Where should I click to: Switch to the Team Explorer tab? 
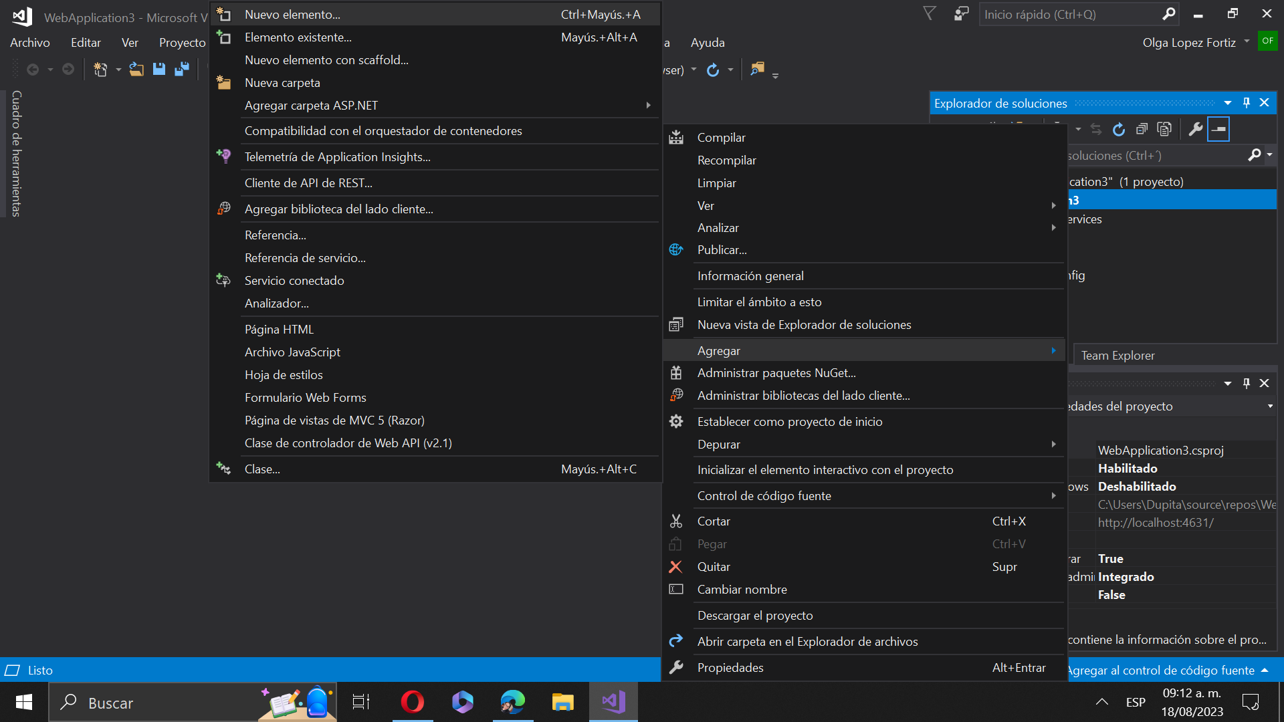click(x=1117, y=356)
